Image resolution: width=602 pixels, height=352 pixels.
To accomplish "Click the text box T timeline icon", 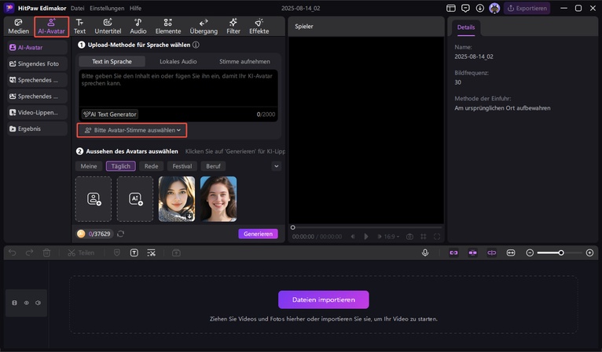I will click(134, 252).
